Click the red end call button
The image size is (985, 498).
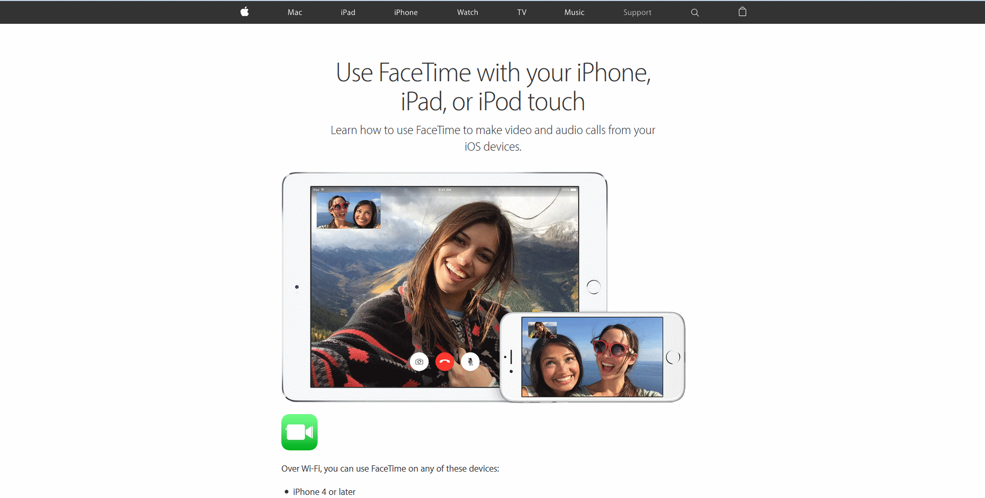[x=445, y=361]
